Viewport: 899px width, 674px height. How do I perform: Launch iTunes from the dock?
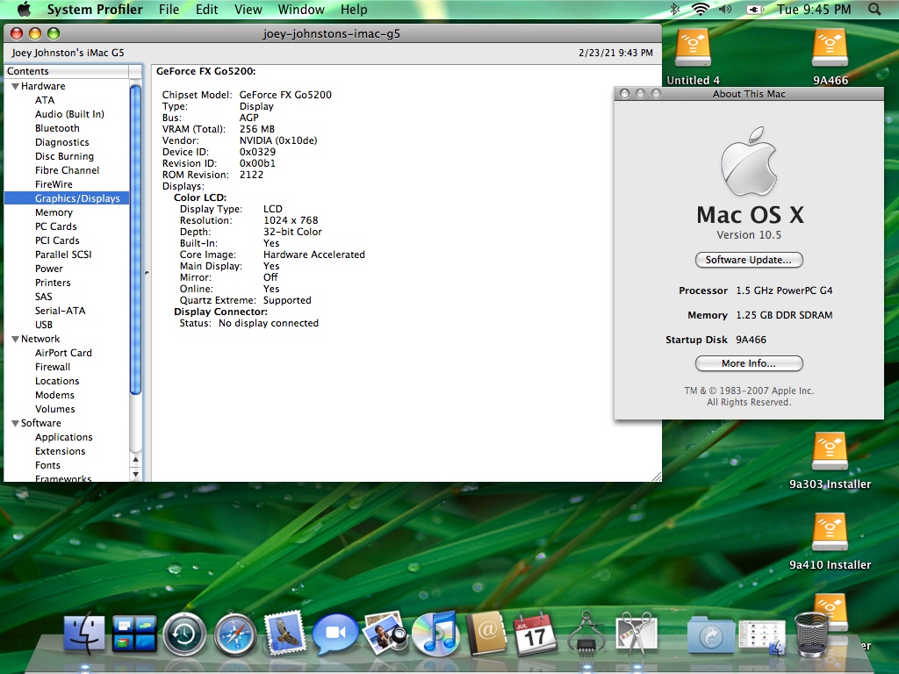tap(435, 633)
